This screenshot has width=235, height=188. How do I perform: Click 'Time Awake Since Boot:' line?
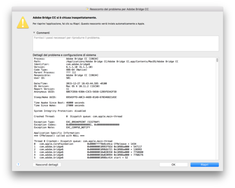(x=59, y=103)
